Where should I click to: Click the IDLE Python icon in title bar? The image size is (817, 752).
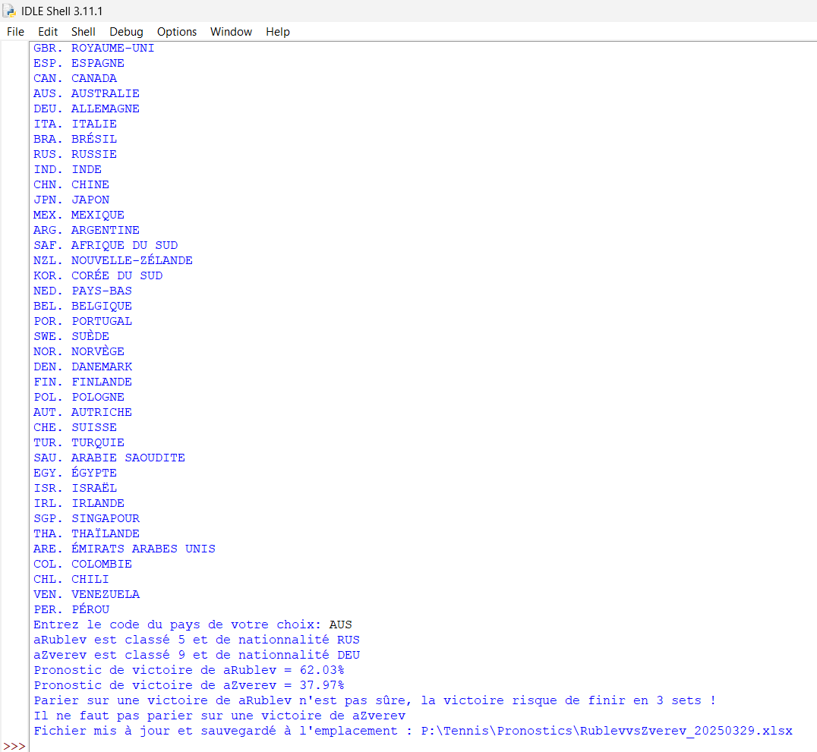point(10,11)
